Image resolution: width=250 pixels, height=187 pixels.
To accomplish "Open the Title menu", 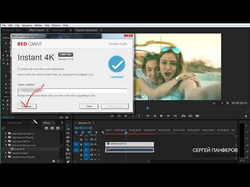I will (47, 25).
